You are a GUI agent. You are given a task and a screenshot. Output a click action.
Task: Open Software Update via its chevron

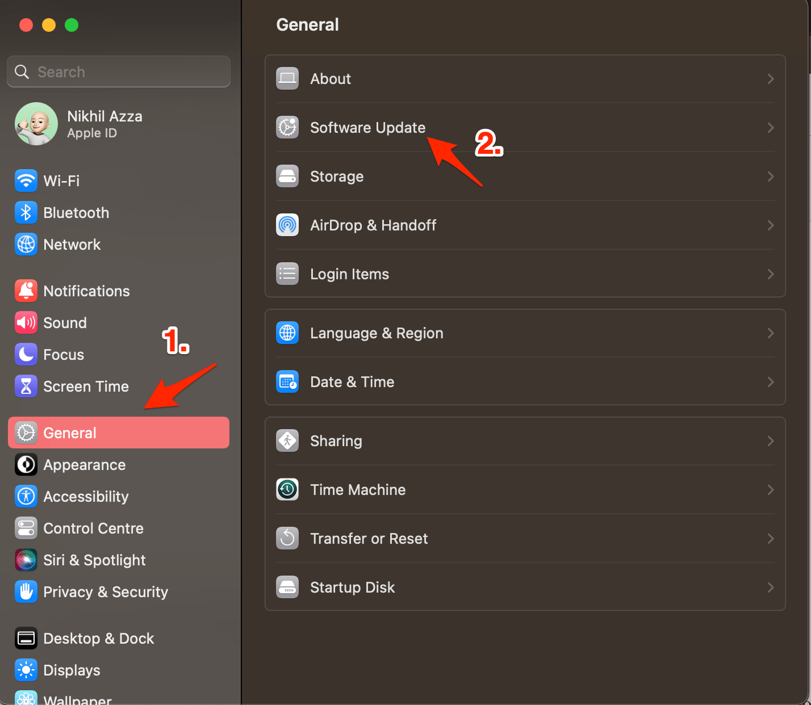pos(771,128)
